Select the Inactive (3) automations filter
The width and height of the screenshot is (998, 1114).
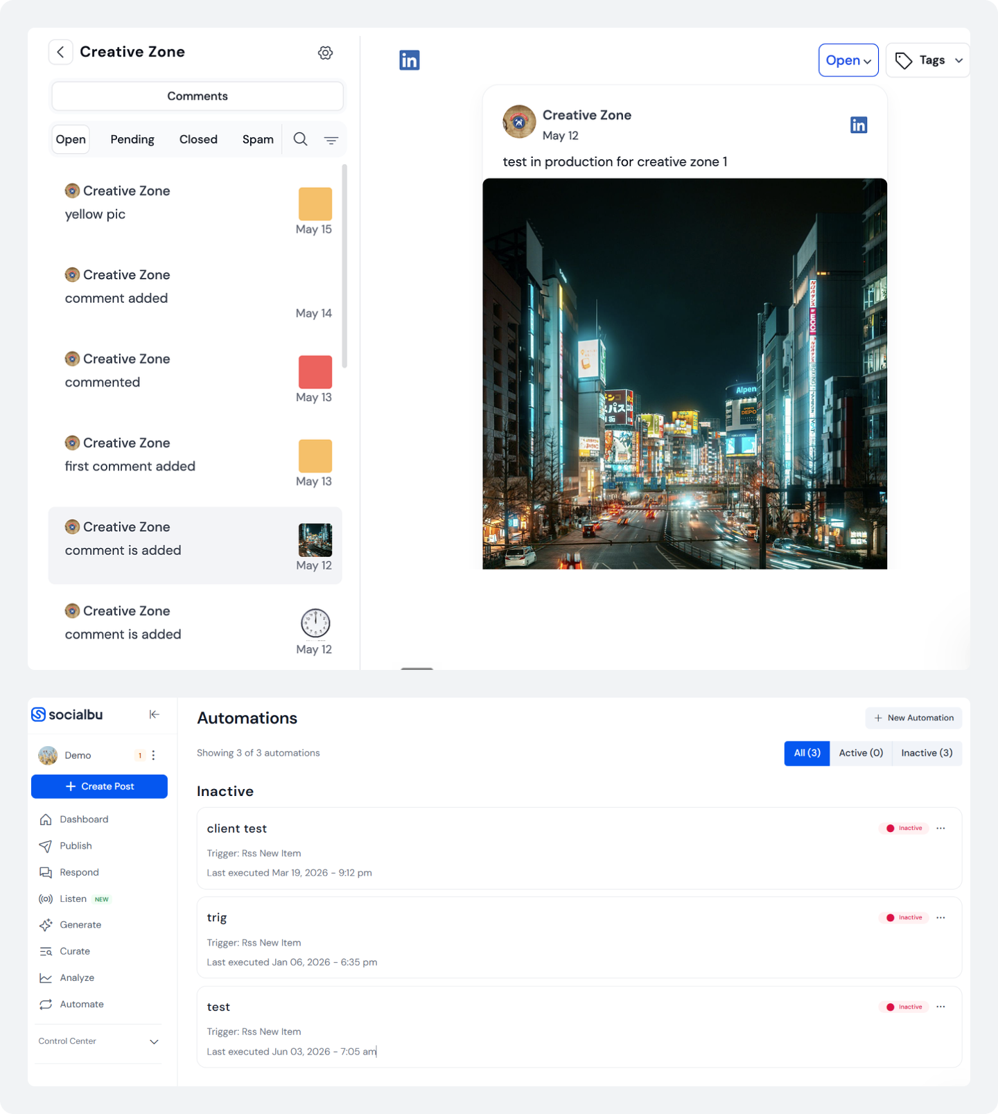point(927,753)
